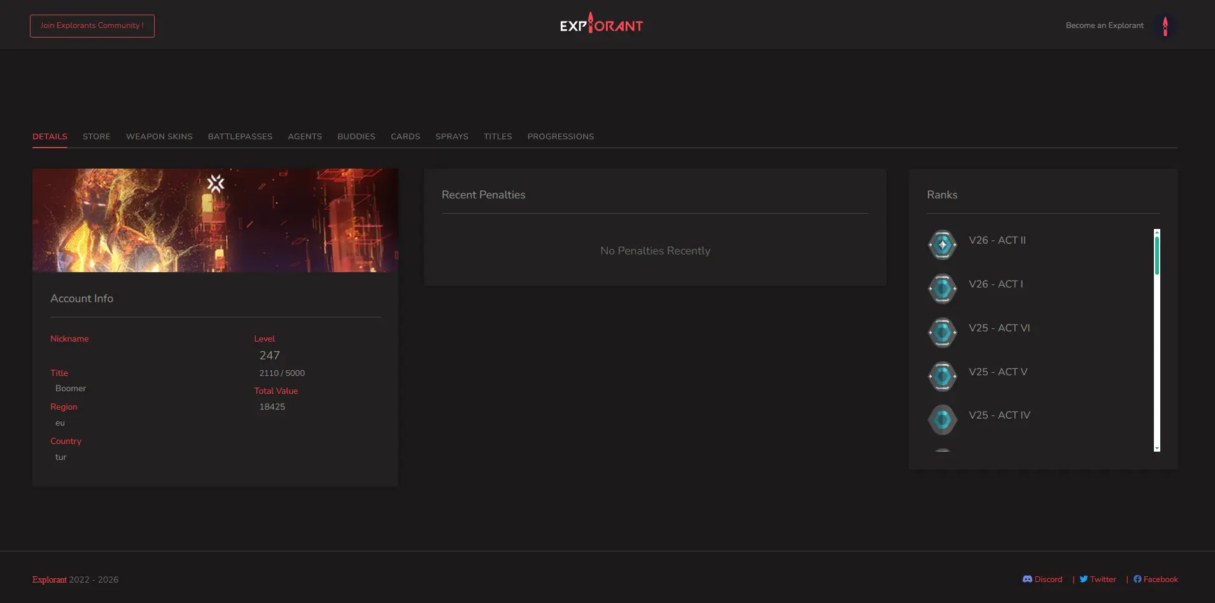The height and width of the screenshot is (603, 1215).
Task: Switch to the Store tab
Action: click(97, 137)
